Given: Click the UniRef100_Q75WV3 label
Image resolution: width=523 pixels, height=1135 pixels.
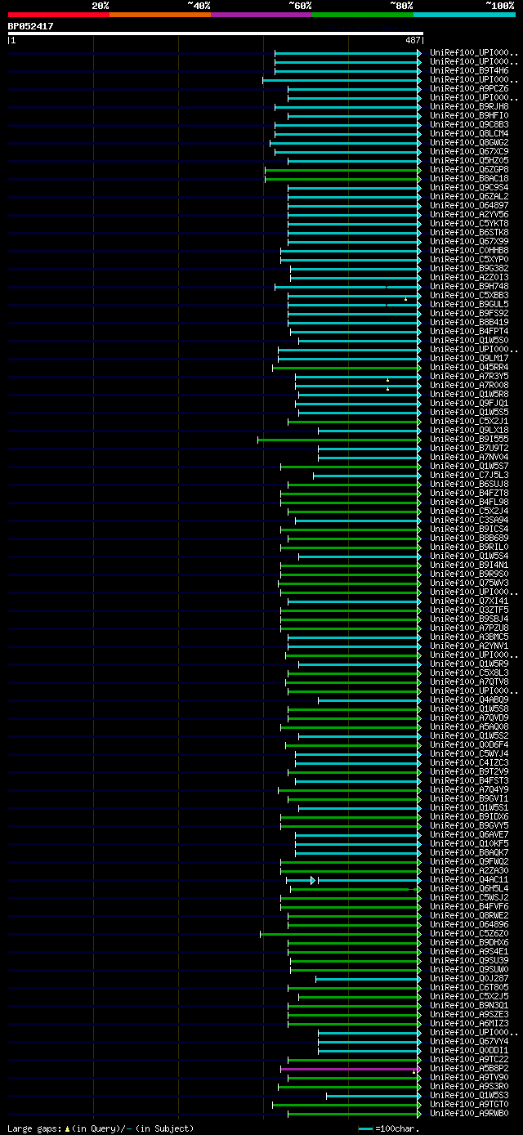Looking at the screenshot, I should click(469, 583).
